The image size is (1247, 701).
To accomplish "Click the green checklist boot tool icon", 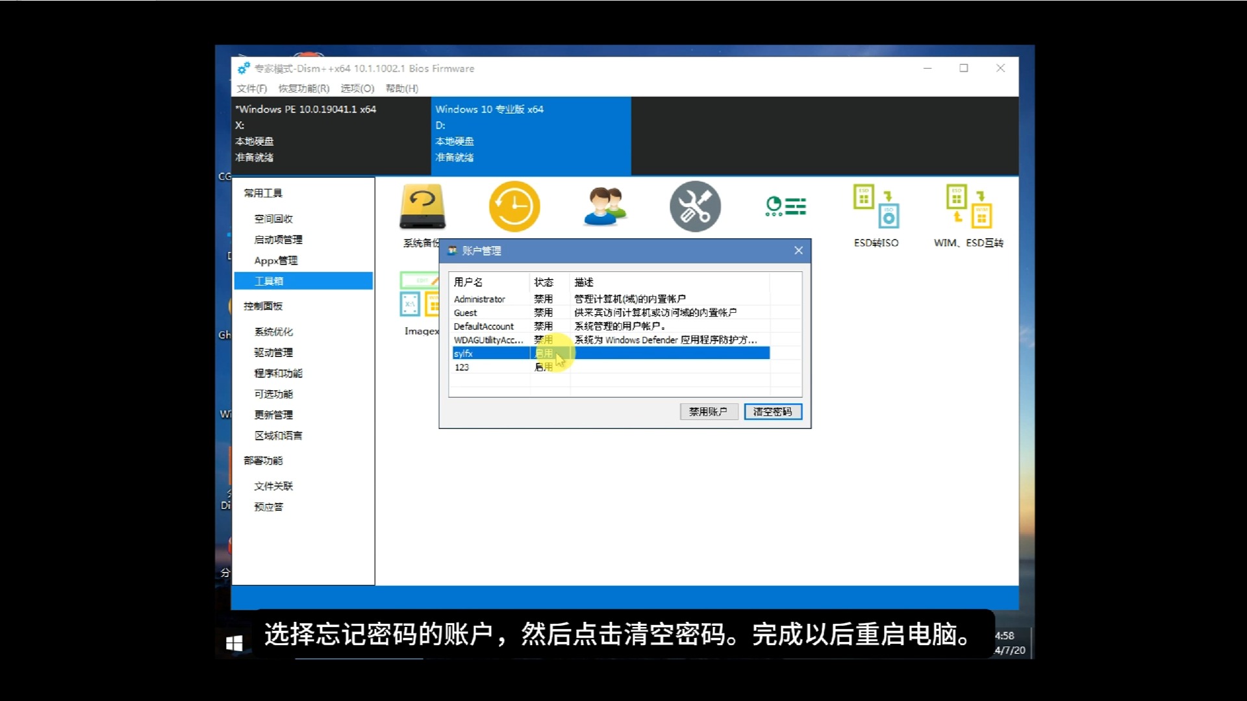I will [x=785, y=206].
